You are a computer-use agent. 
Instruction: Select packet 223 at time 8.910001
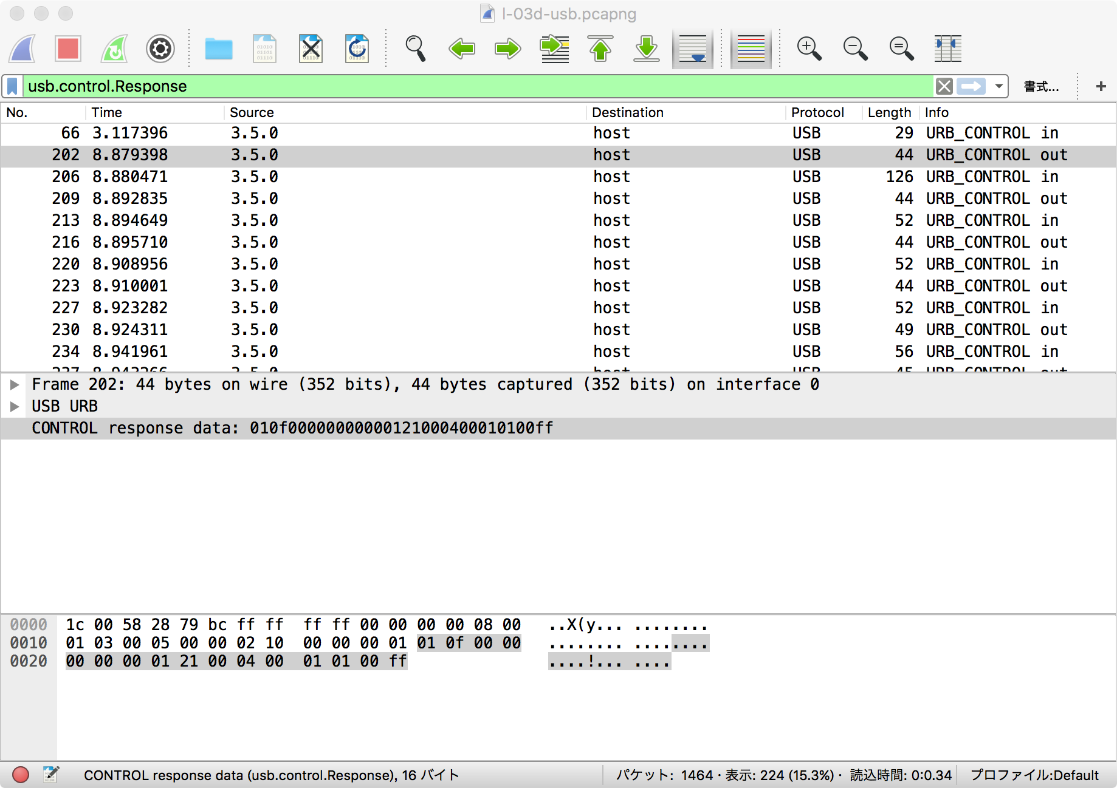[x=558, y=286]
